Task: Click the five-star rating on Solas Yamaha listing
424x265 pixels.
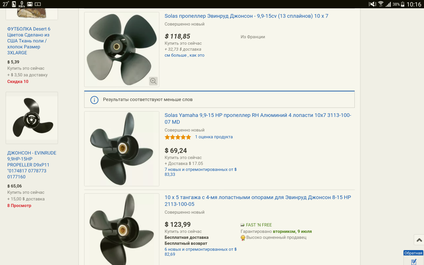Action: tap(178, 137)
